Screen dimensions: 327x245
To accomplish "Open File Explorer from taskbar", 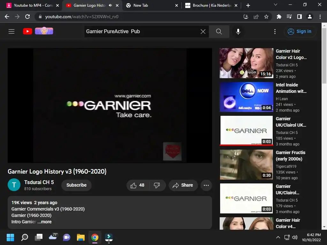I will (x=80, y=237).
